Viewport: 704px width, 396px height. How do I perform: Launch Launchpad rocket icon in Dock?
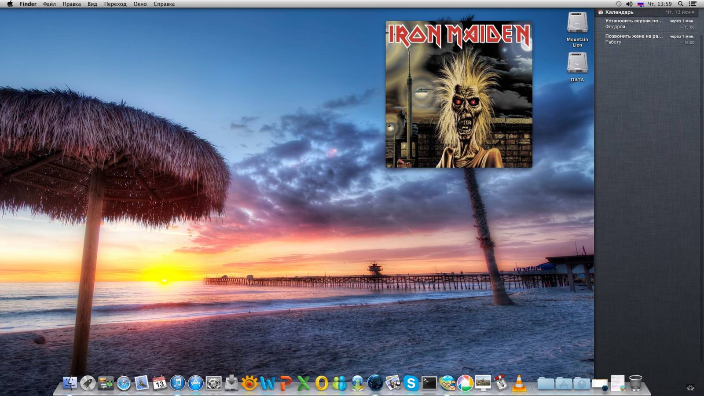coord(88,383)
